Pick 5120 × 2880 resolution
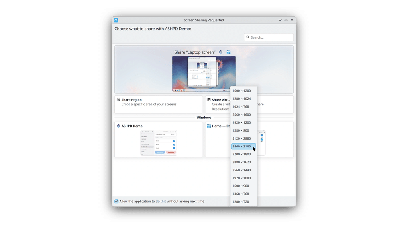 (244, 138)
